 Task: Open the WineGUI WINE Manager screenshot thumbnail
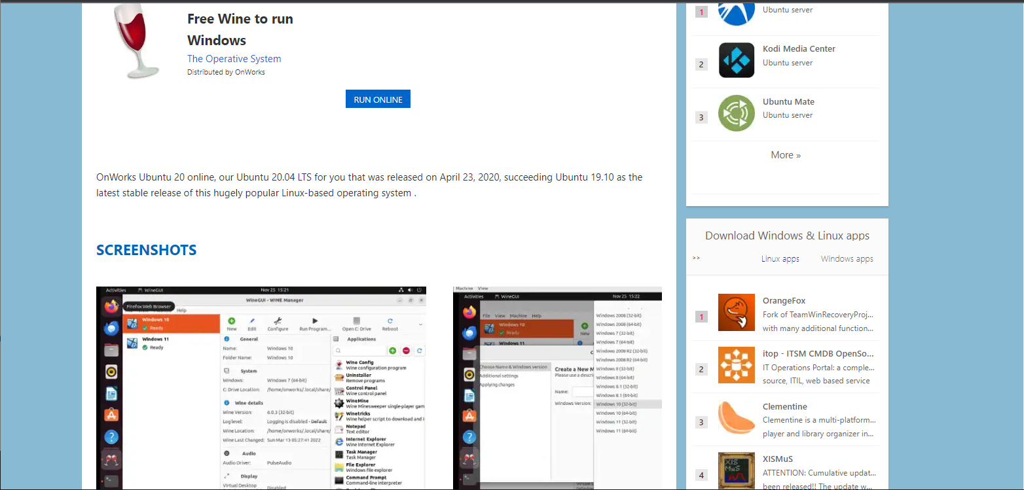(261, 388)
